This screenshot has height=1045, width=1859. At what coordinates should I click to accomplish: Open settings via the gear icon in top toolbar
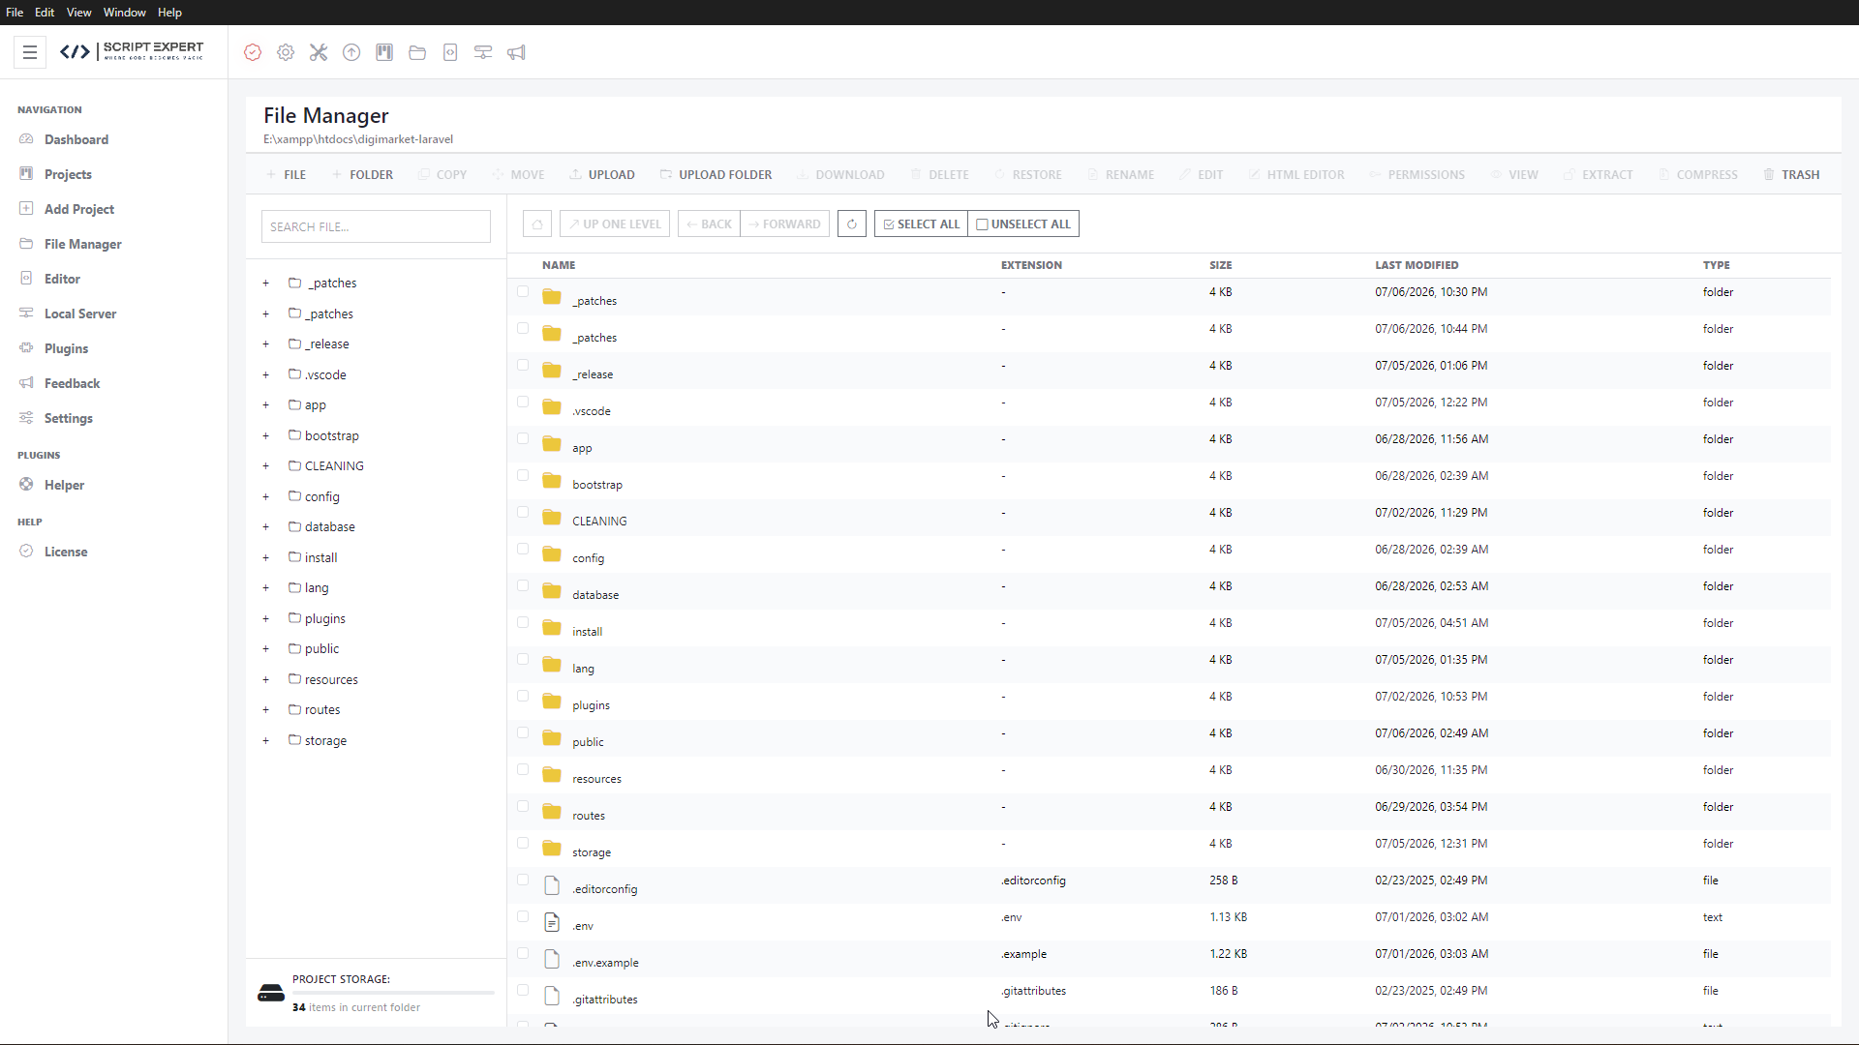tap(286, 52)
